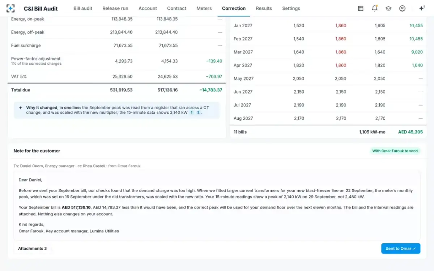Select the 'May 2027' row label
The width and height of the screenshot is (434, 271).
click(244, 78)
